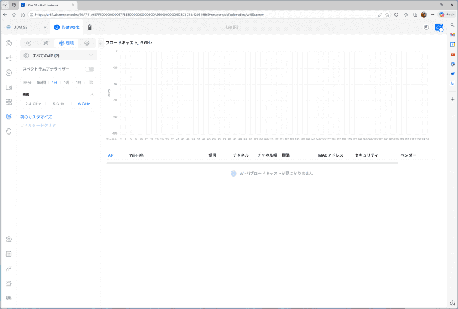The height and width of the screenshot is (309, 458).
Task: Select the 1時間 time range
Action: (41, 83)
